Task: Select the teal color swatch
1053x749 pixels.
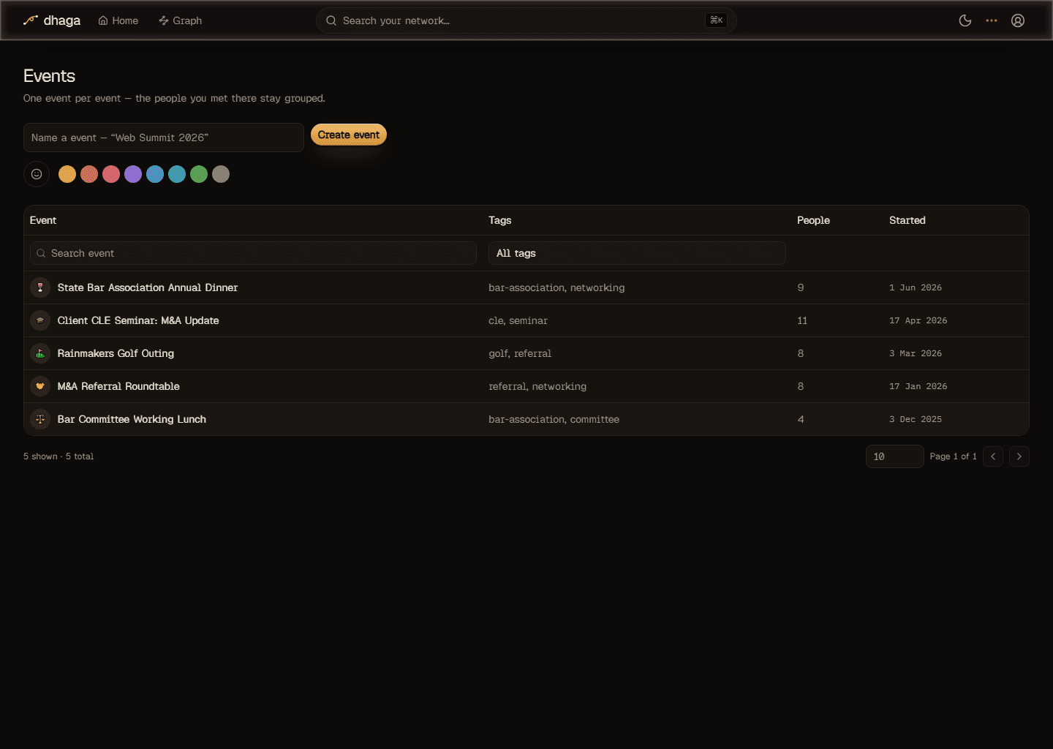Action: click(x=177, y=174)
